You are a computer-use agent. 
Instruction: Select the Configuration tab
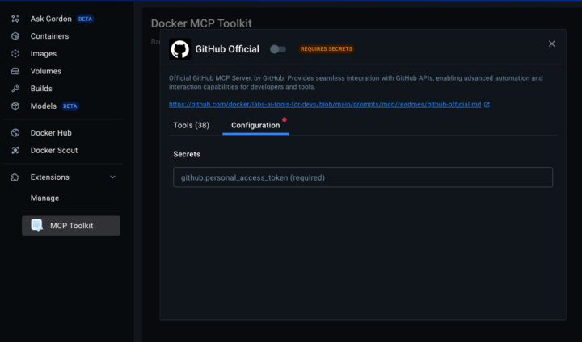[255, 125]
